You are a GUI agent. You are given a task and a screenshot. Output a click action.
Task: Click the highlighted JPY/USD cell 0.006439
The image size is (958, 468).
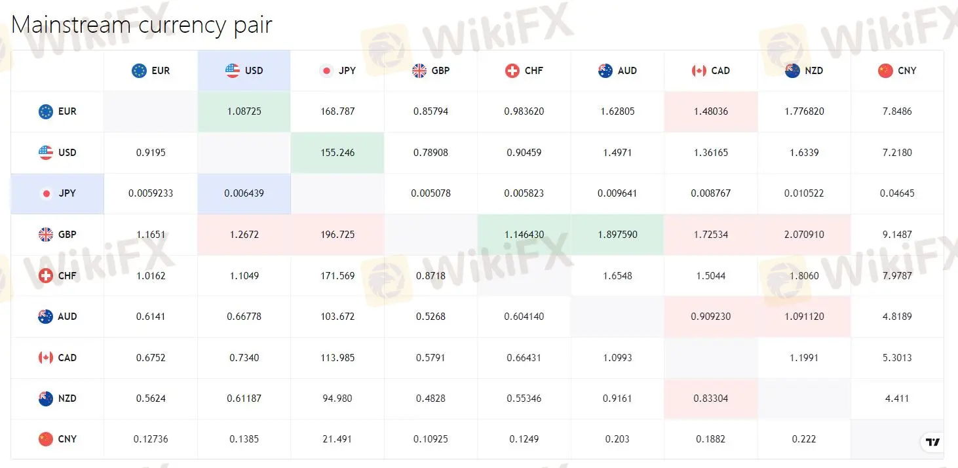(x=244, y=193)
